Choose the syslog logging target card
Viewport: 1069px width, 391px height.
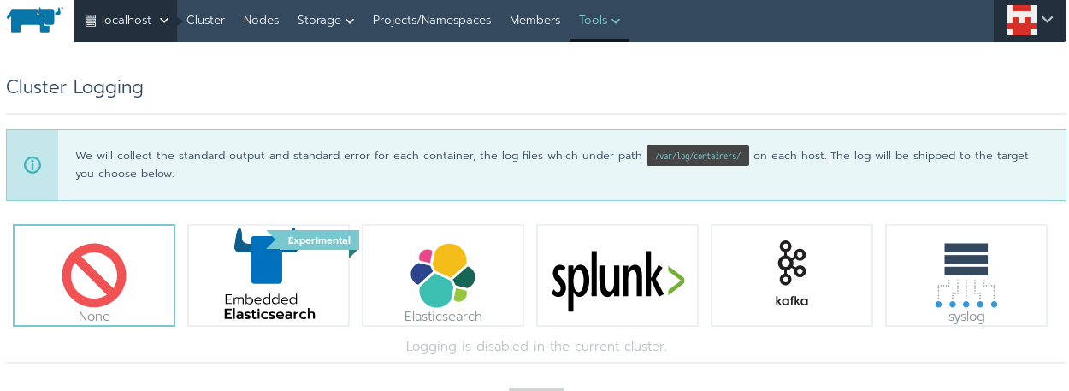(966, 275)
